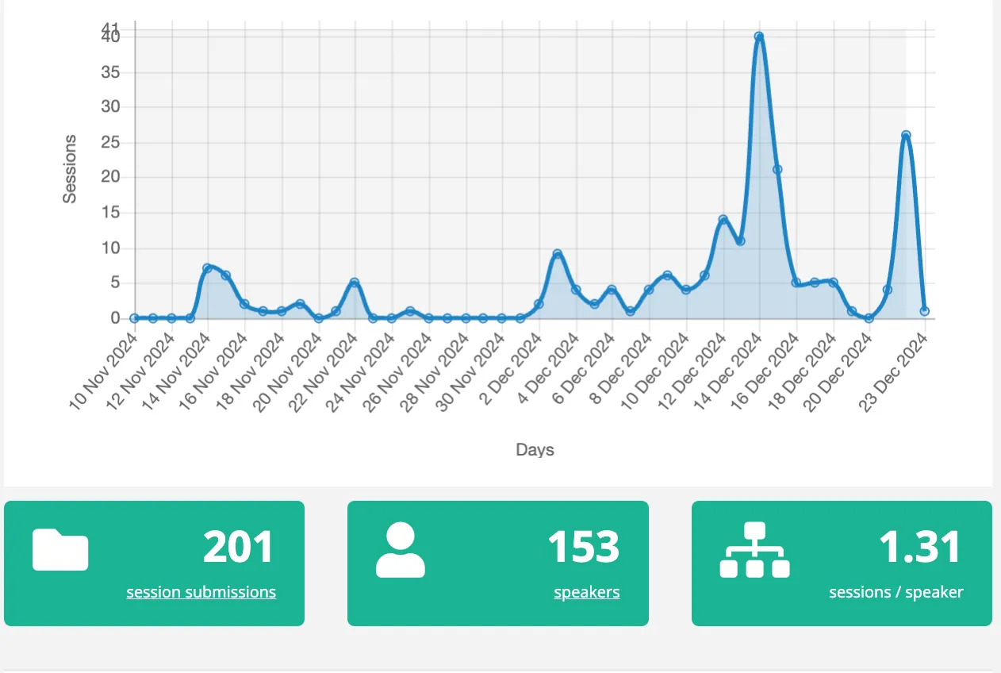Open the speakers link

pyautogui.click(x=586, y=592)
